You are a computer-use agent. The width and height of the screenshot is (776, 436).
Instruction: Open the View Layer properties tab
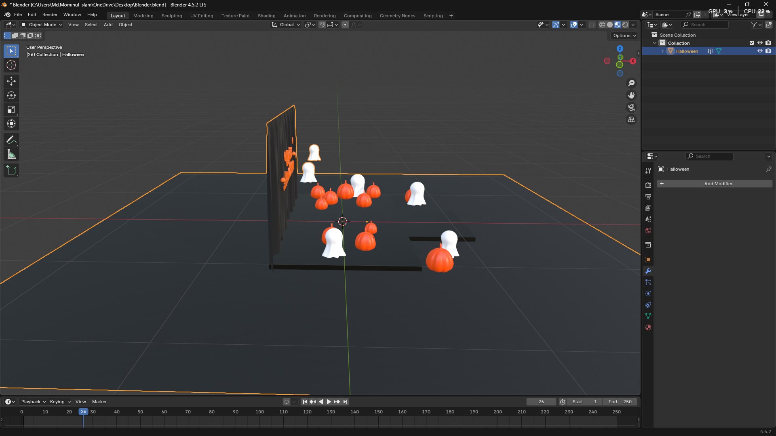pos(648,208)
